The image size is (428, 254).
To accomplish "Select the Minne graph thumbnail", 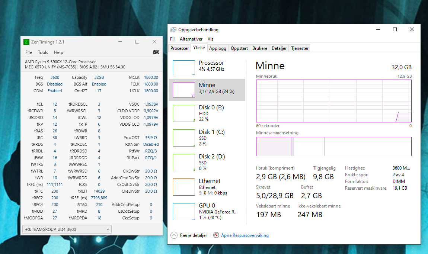I will (x=184, y=90).
